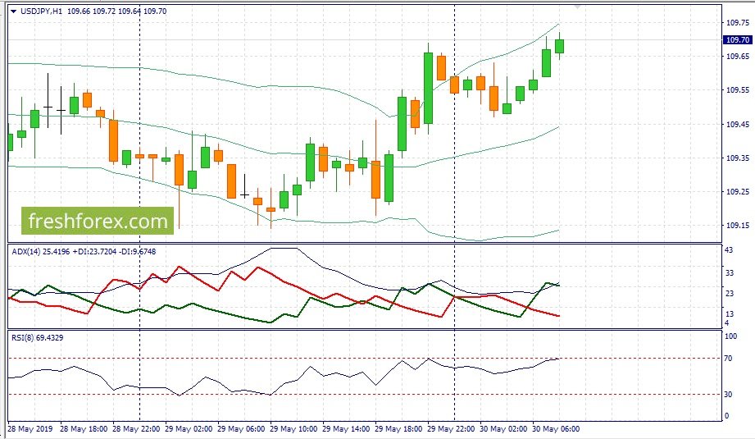The width and height of the screenshot is (755, 439).
Task: Click the latest green candle at 30 May 06:00
Action: (559, 46)
